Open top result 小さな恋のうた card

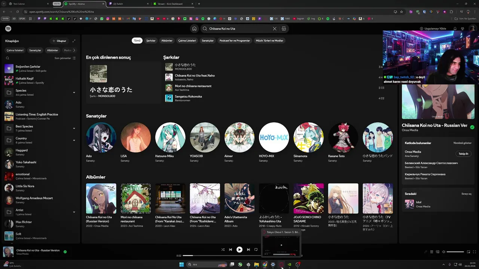pos(123,82)
